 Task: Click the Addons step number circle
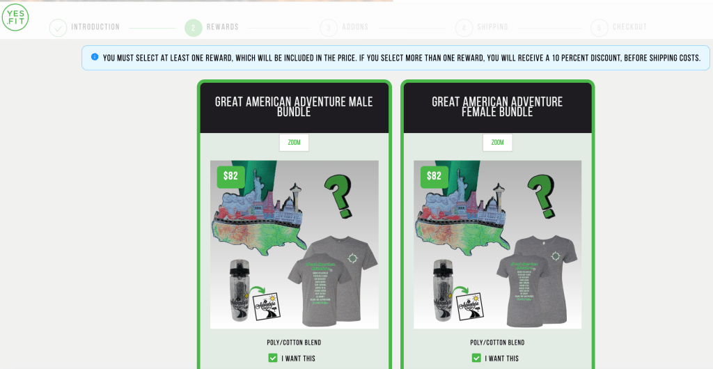click(329, 28)
